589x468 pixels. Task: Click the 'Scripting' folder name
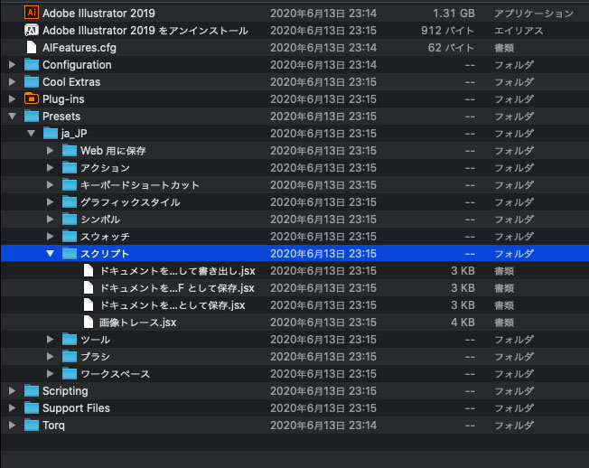[x=65, y=391]
